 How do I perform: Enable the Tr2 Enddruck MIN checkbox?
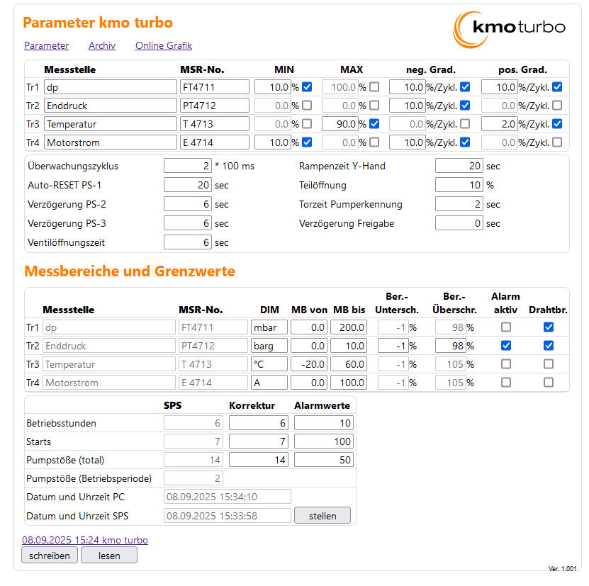coord(307,105)
